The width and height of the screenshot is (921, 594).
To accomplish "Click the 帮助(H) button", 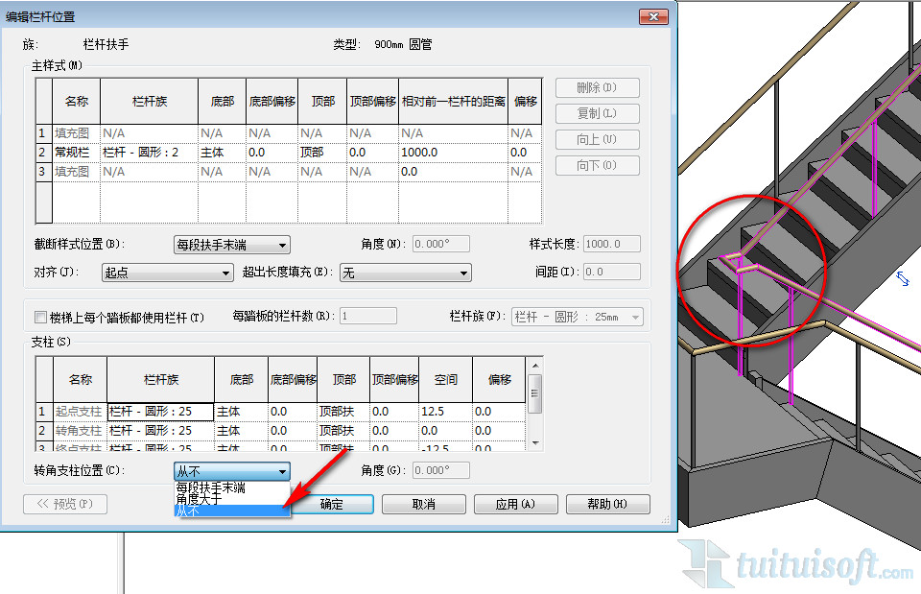I will pos(608,504).
